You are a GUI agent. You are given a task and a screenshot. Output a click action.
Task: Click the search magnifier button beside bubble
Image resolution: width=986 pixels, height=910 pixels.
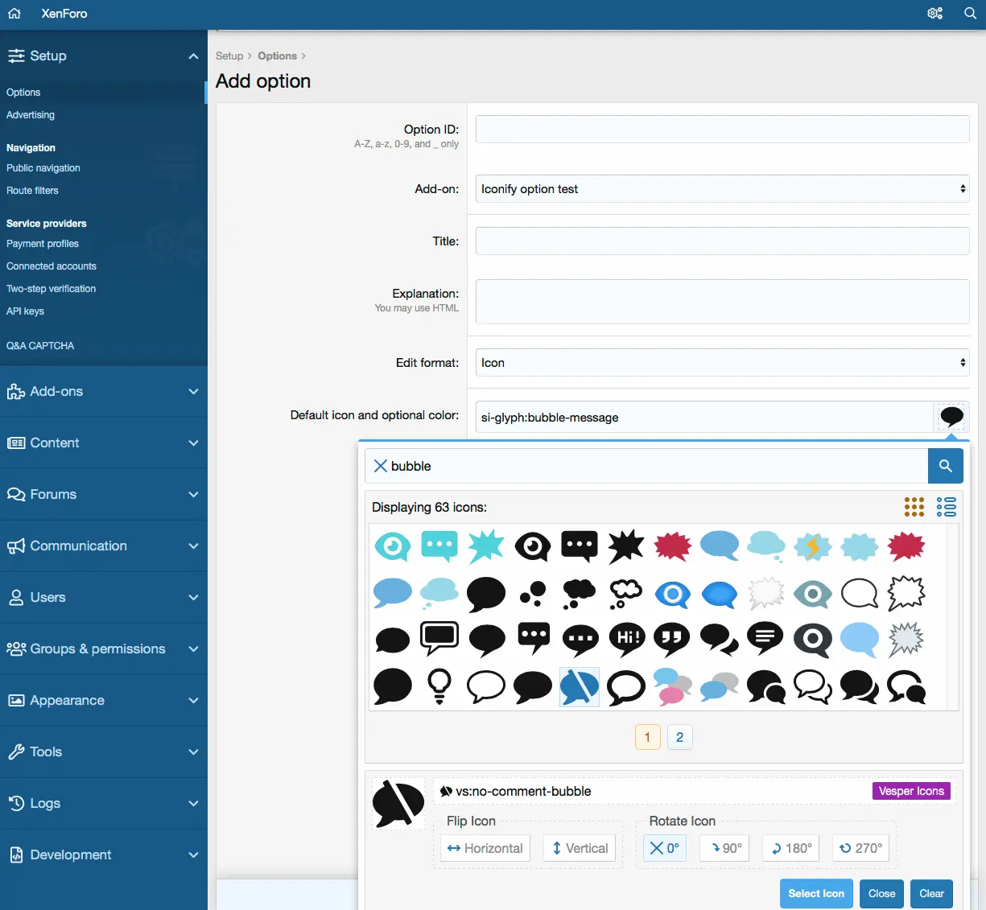[x=945, y=466]
